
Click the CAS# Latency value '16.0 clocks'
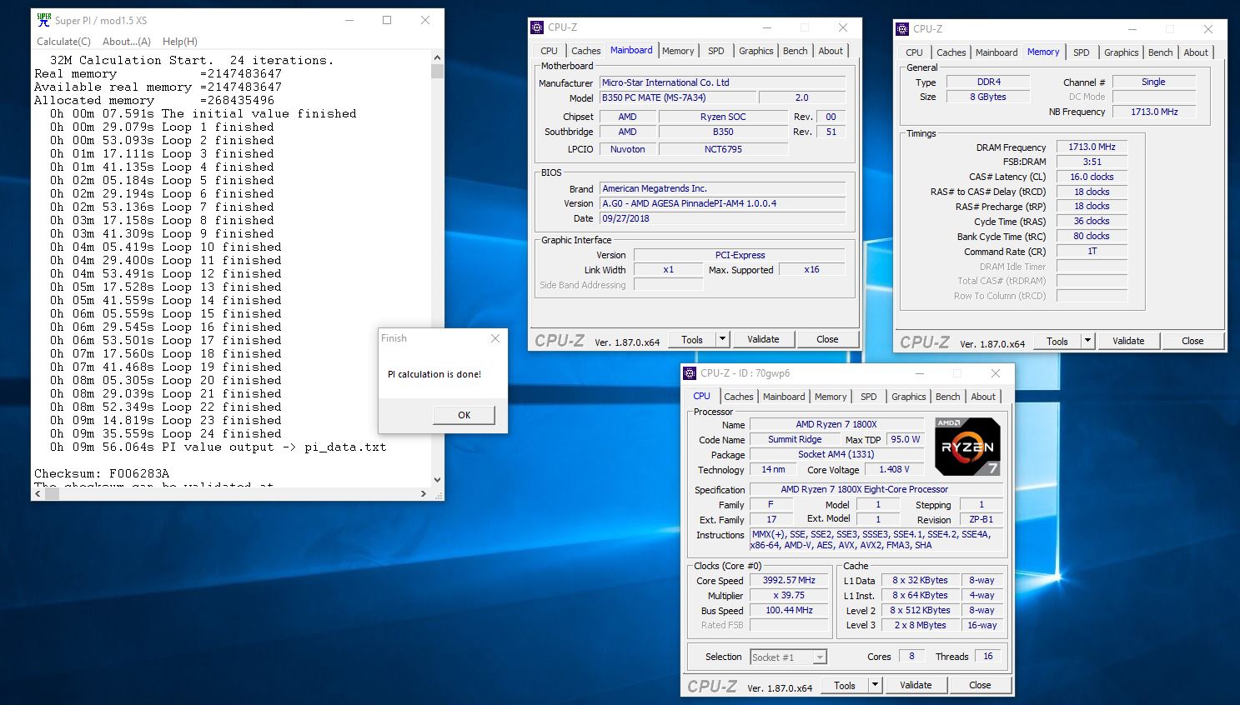[x=1092, y=177]
